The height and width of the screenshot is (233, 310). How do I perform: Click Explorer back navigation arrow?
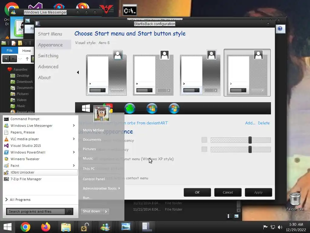tap(6, 59)
